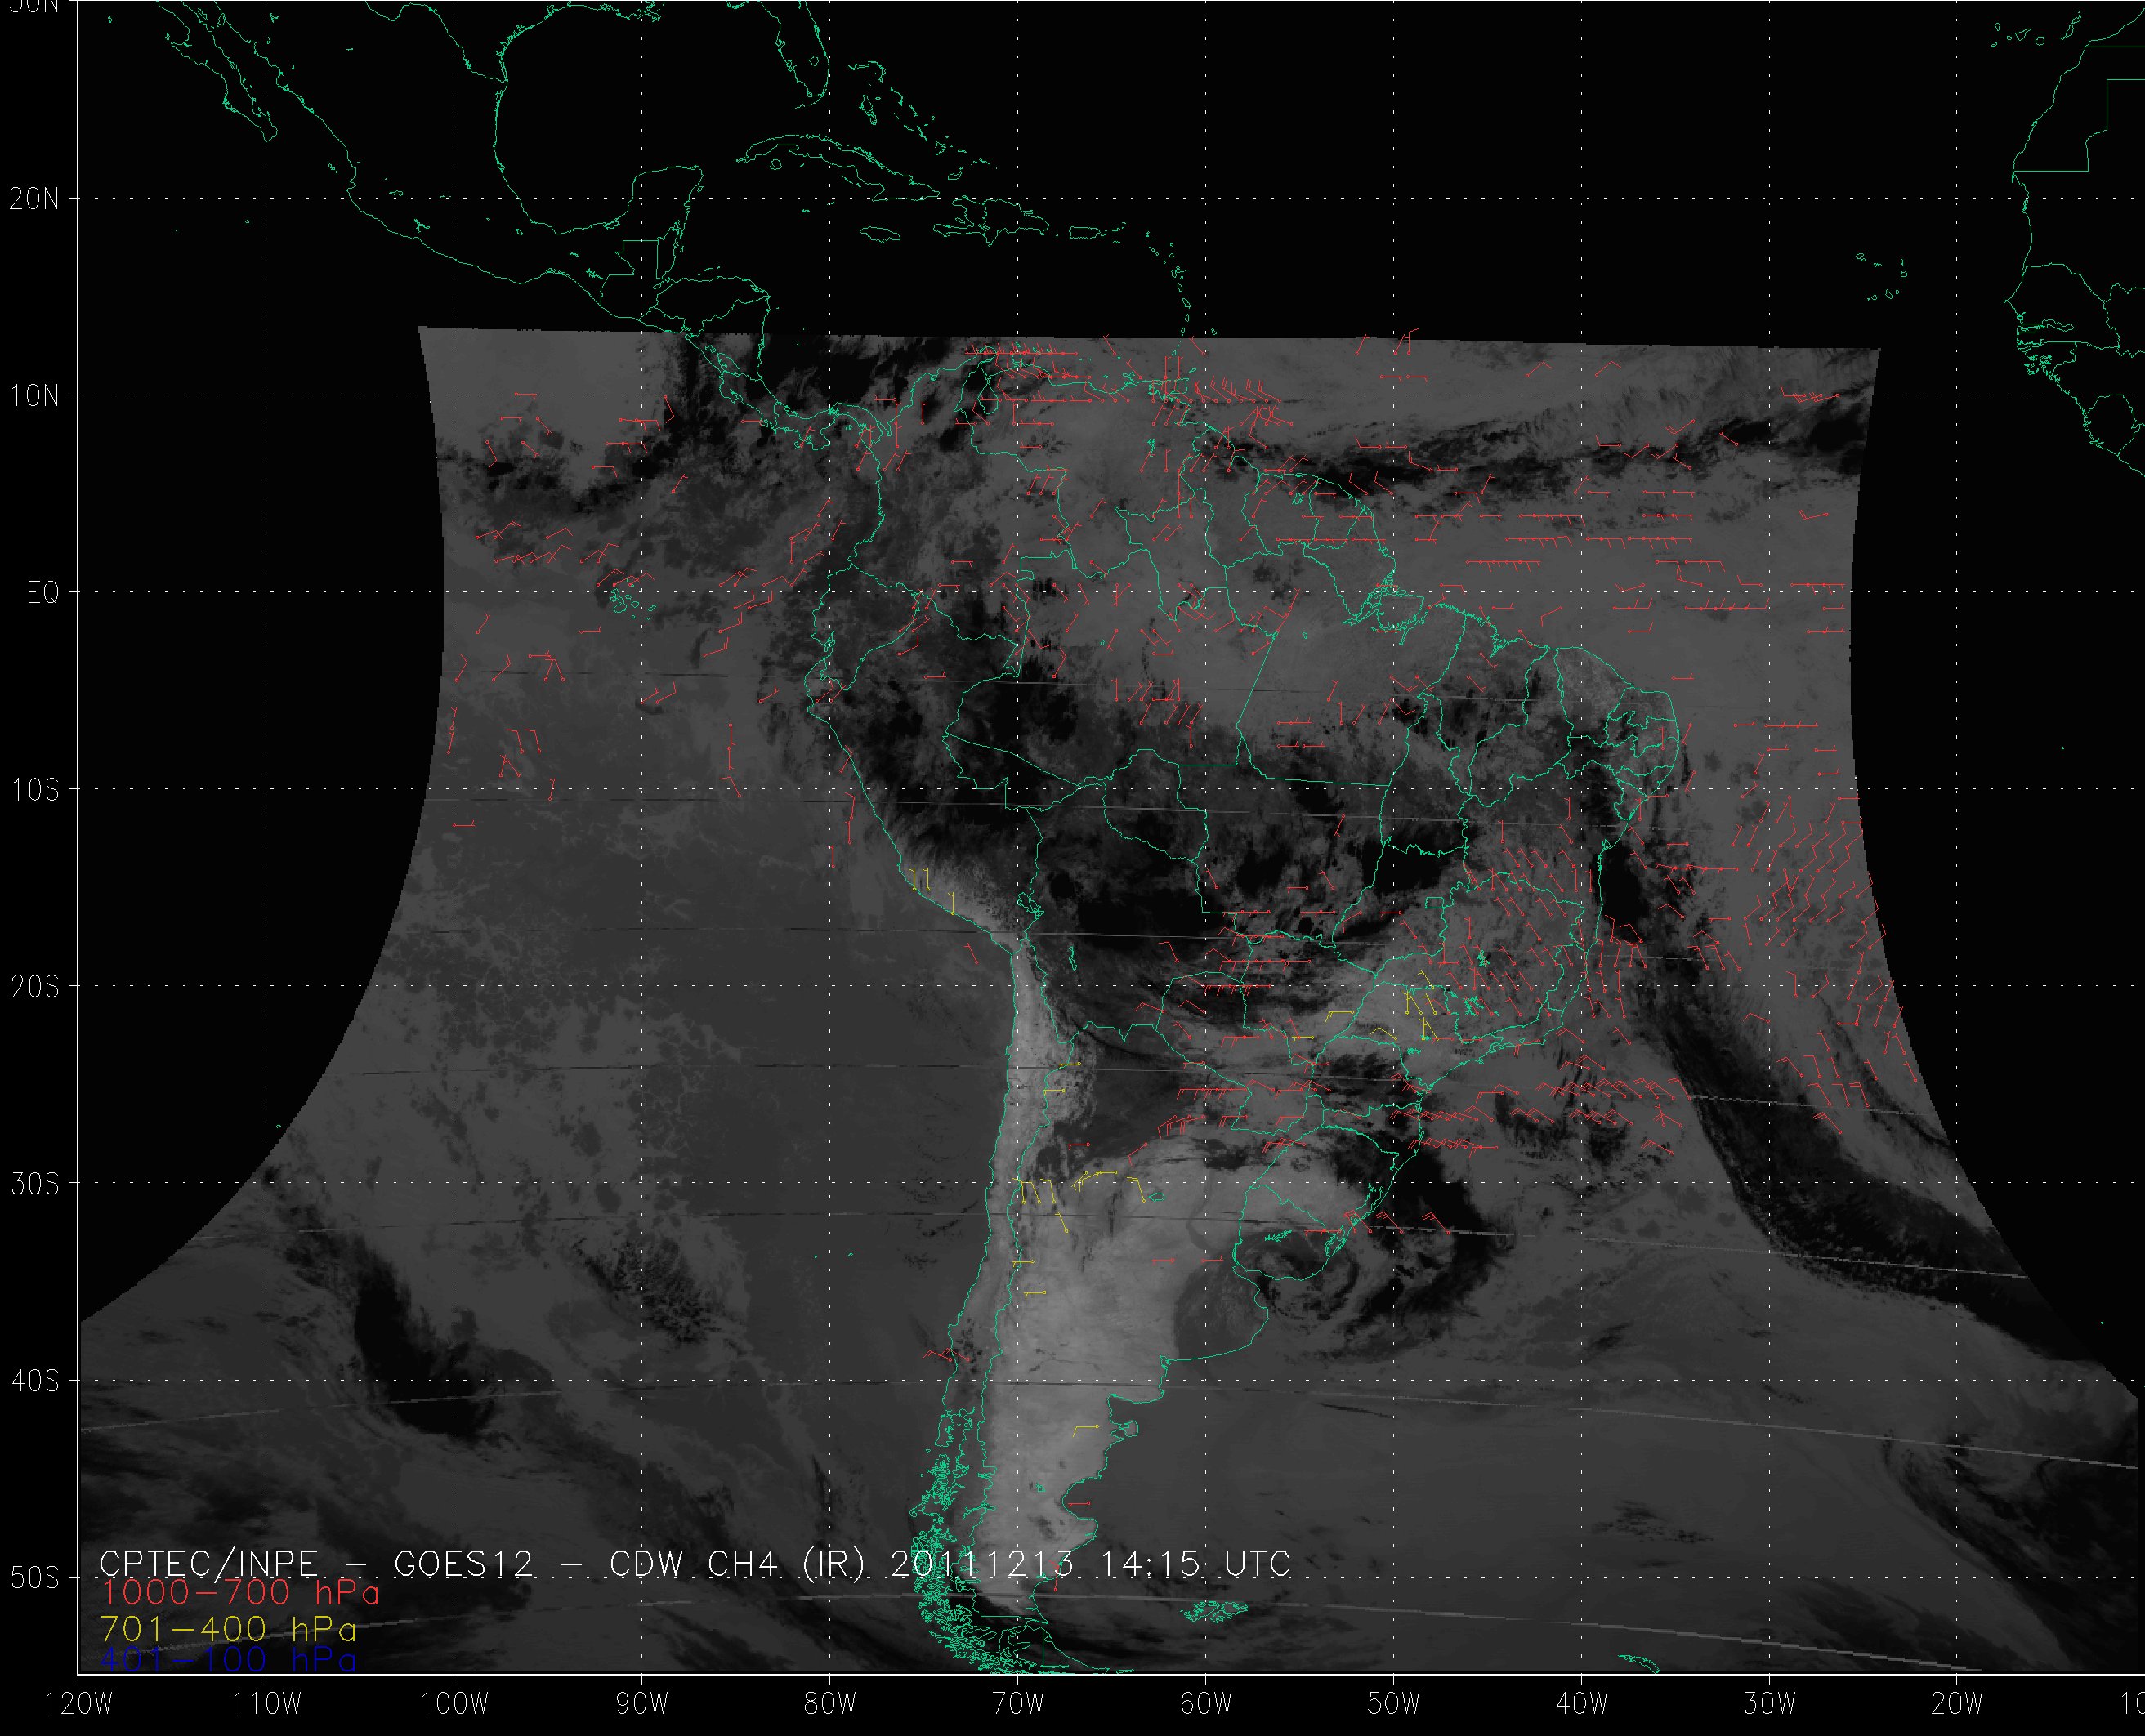
Task: Click the 100W longitude axis label
Action: [x=454, y=1705]
